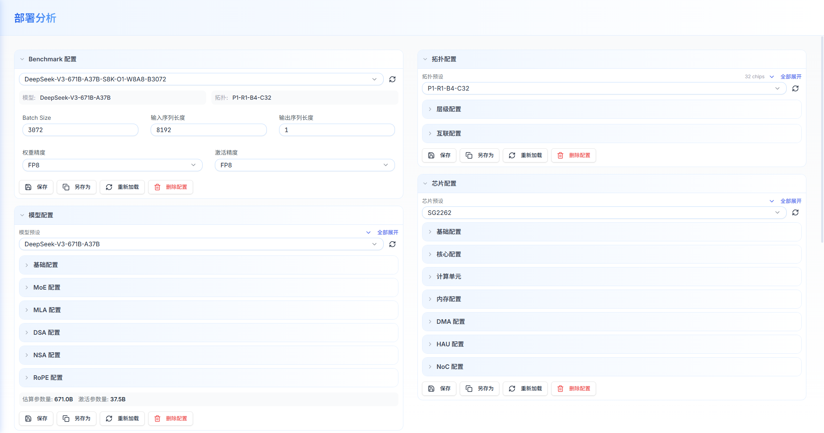This screenshot has height=433, width=824.
Task: Click refresh icon beside topology preset P1-R1-B4-C32
Action: point(795,88)
